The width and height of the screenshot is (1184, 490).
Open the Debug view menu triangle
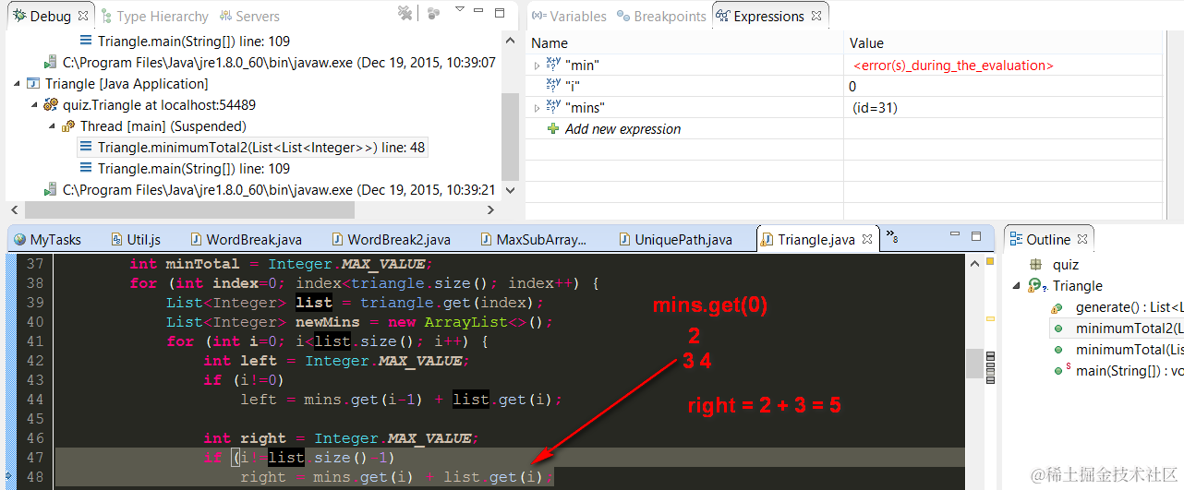pyautogui.click(x=460, y=10)
